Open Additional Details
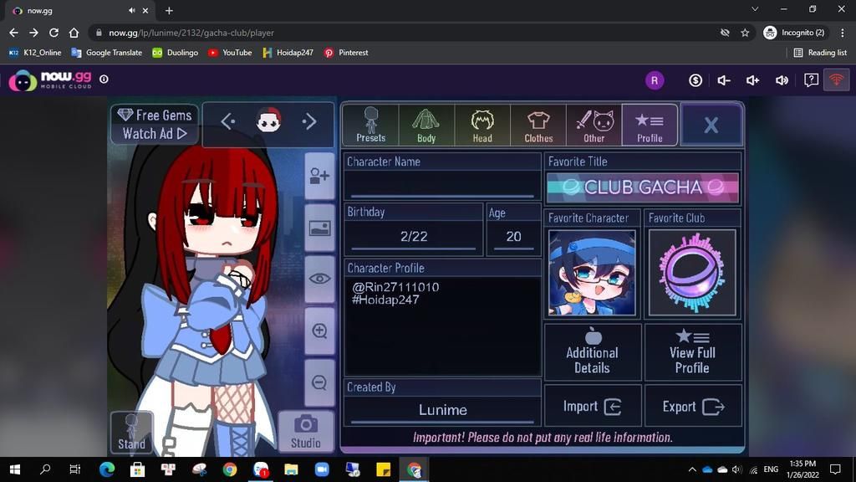 click(x=593, y=352)
